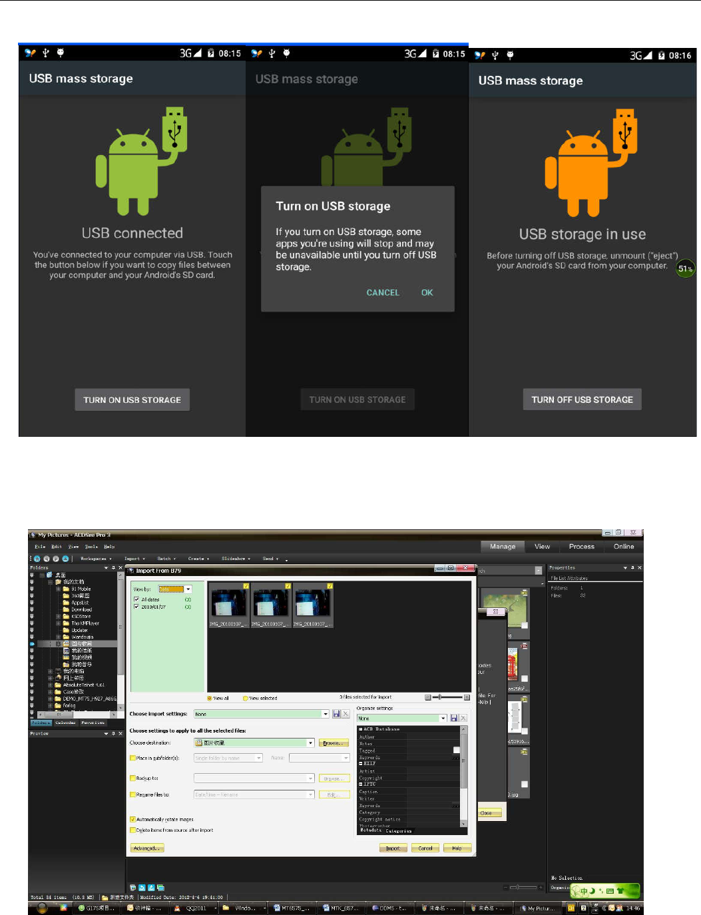Open the Import toolbar dropdown
The width and height of the screenshot is (701, 915).
pos(134,559)
